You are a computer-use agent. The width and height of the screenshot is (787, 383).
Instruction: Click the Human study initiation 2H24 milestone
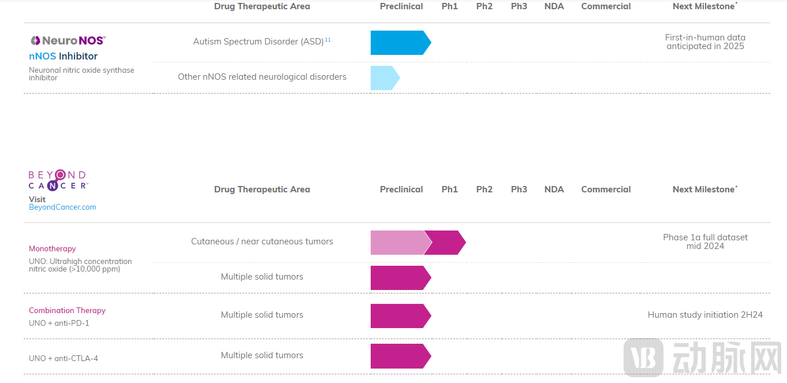705,315
